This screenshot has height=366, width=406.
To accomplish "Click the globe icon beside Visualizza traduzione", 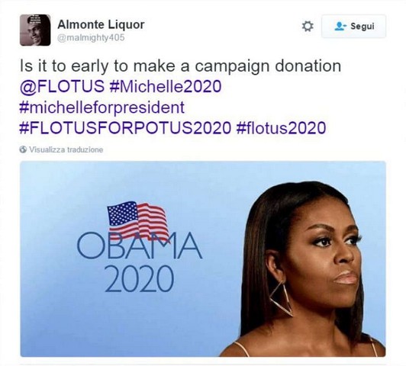I will [24, 149].
